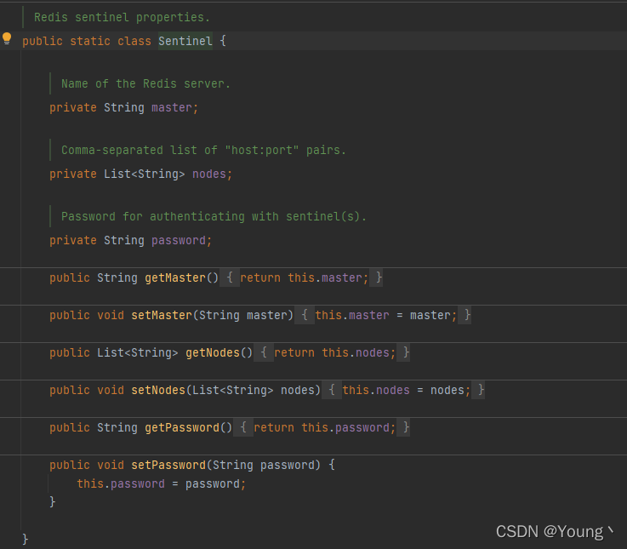Click 'List<String> nodes' parameter of setNodes
The height and width of the screenshot is (549, 627).
pyautogui.click(x=254, y=390)
